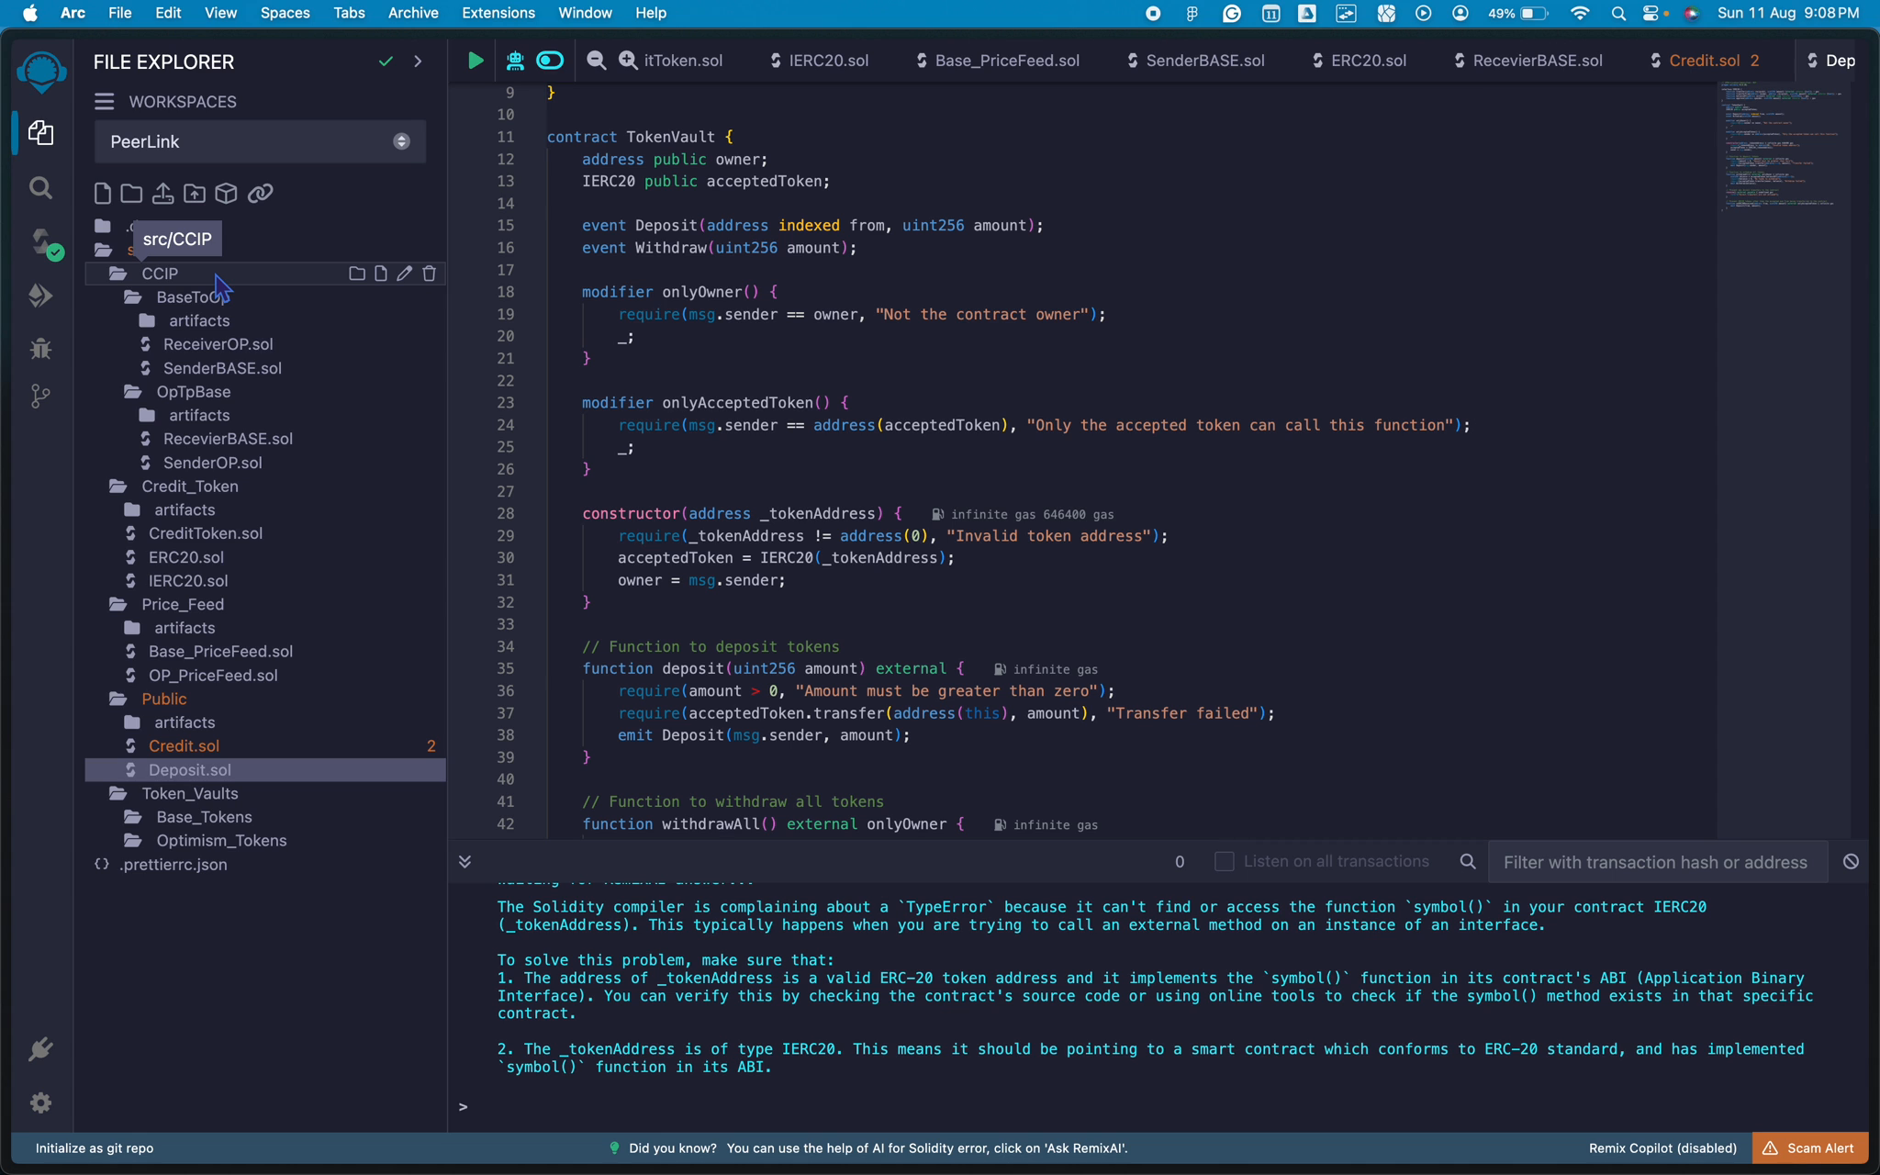Click the transaction hash filter field
The height and width of the screenshot is (1175, 1880).
pos(1657,862)
